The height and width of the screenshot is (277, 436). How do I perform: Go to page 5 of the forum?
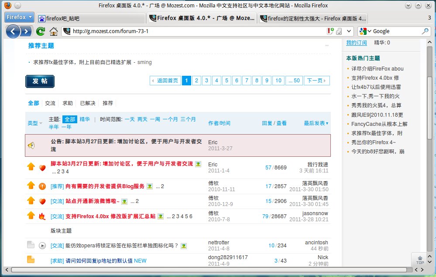pyautogui.click(x=227, y=81)
